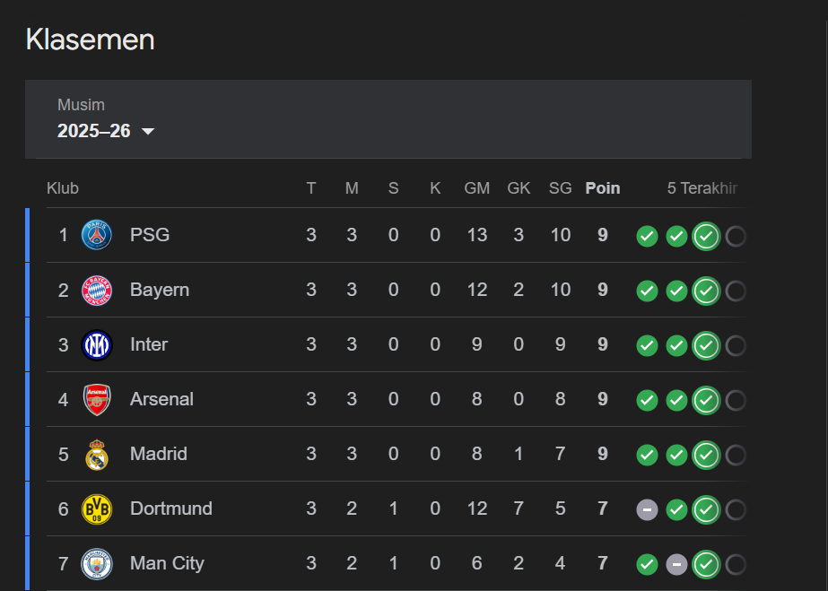The width and height of the screenshot is (828, 591).
Task: Click the Inter club logo
Action: (97, 345)
